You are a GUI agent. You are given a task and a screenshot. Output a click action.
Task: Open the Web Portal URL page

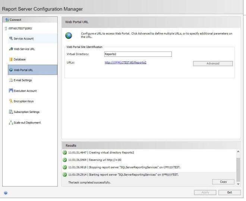pyautogui.click(x=23, y=70)
